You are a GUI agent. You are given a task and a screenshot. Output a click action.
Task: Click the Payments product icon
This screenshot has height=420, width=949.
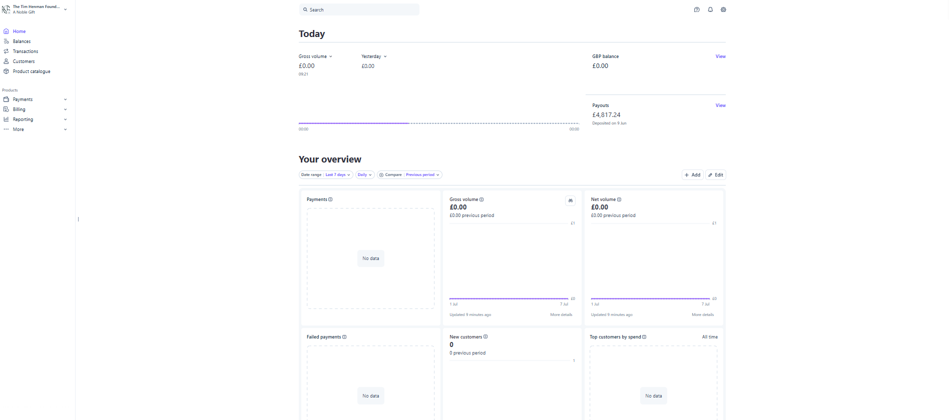(6, 99)
